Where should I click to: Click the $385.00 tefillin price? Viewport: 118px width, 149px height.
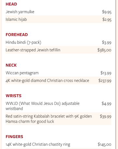pos(104,50)
